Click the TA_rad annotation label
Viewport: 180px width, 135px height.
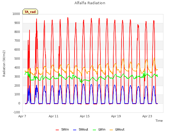(30, 12)
